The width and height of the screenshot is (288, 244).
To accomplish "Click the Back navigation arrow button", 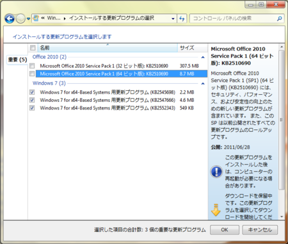I will [x=10, y=19].
